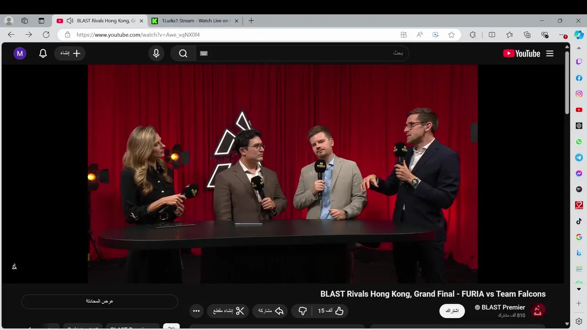Open the on-screen keyboard in search box
Image resolution: width=587 pixels, height=330 pixels.
(204, 54)
